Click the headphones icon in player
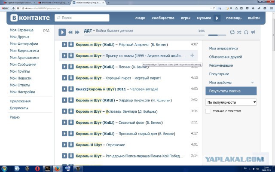Screen dimensions: 275x172 [x=246, y=32]
